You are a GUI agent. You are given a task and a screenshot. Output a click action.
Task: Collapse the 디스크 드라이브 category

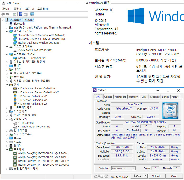pyautogui.click(x=7, y=47)
